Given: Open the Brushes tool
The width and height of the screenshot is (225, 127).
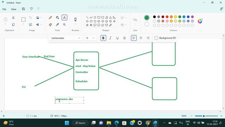Looking at the screenshot, I should [x=75, y=19].
